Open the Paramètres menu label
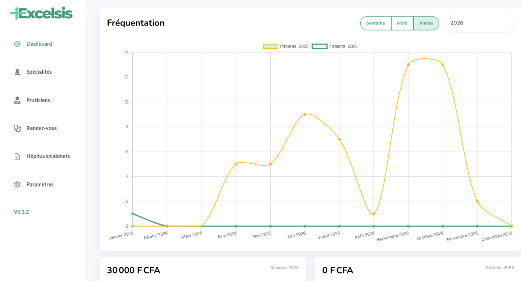Image resolution: width=521 pixels, height=281 pixels. click(x=40, y=184)
